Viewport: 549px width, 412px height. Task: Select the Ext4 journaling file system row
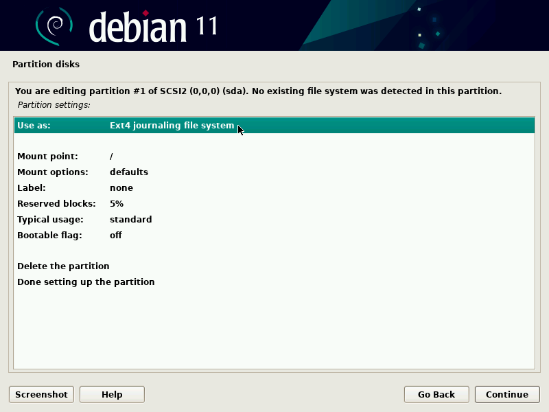point(172,126)
